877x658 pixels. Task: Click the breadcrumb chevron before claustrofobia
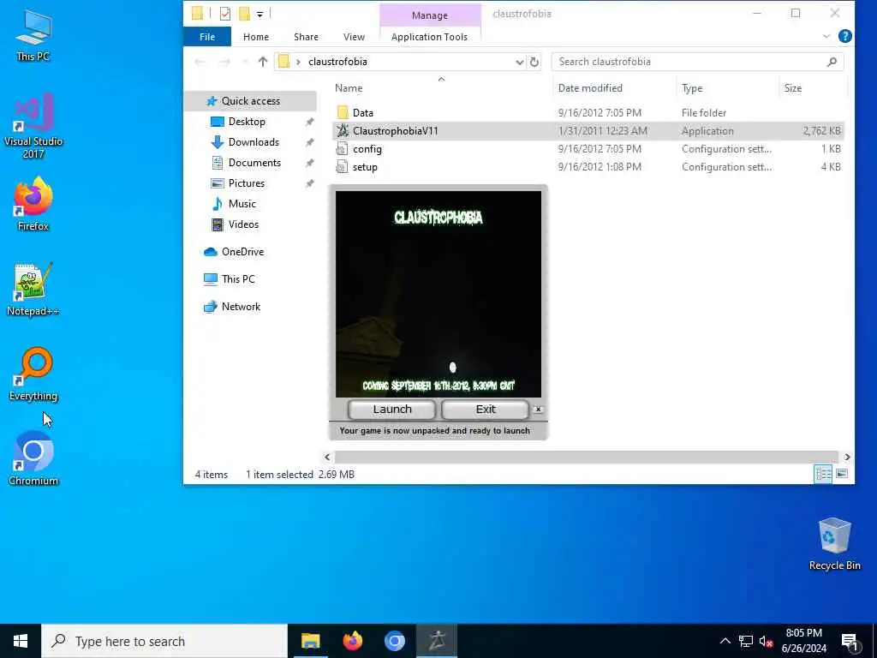pyautogui.click(x=298, y=62)
